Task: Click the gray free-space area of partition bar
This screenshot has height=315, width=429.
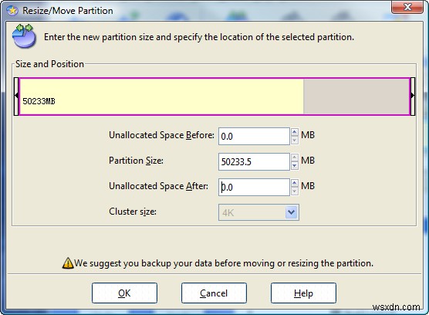Action: point(356,97)
